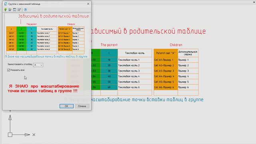Click the dialog's title bar application icon
Viewport: 256px width, 144px height.
click(6, 4)
